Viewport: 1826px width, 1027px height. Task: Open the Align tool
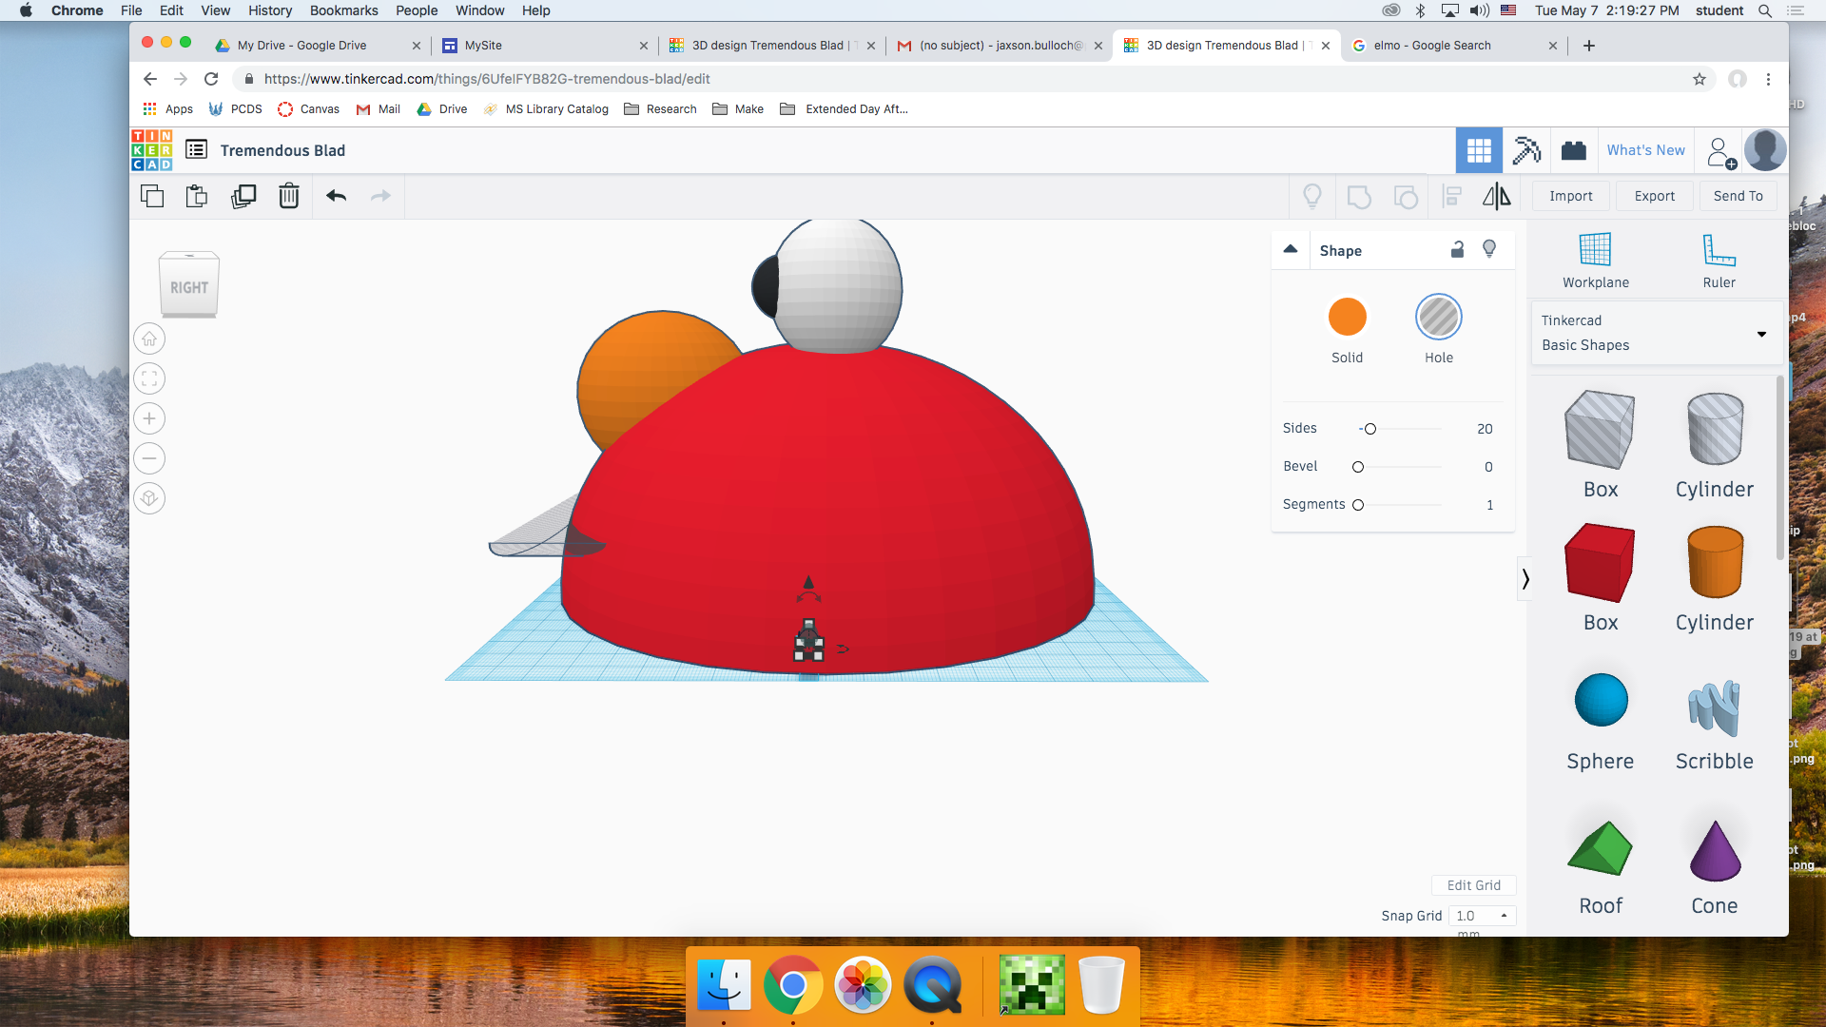pos(1451,196)
